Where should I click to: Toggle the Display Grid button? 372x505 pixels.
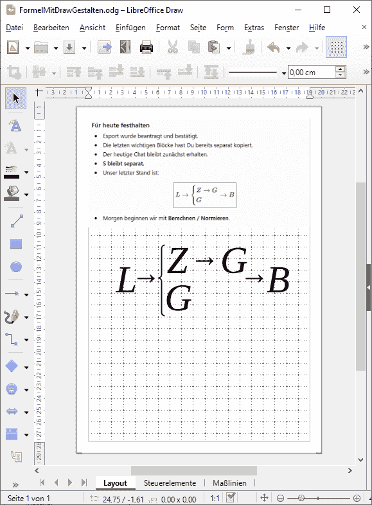[336, 47]
